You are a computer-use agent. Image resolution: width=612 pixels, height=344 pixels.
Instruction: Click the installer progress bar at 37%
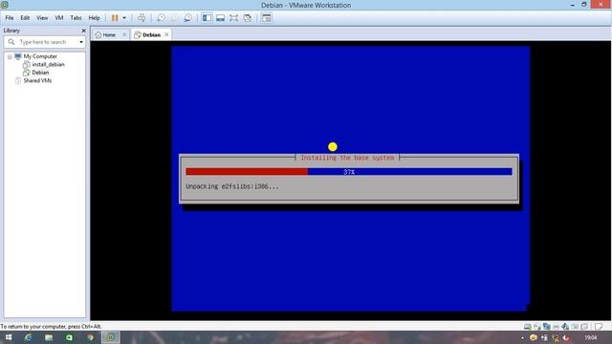pyautogui.click(x=349, y=172)
